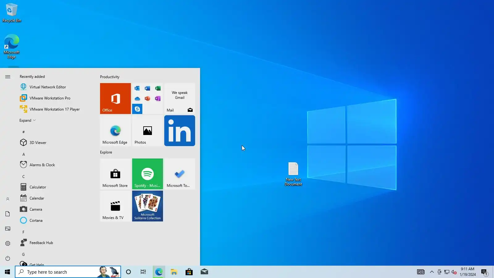Open Virtual Network Editor from Recently added
This screenshot has width=494, height=278.
56,87
